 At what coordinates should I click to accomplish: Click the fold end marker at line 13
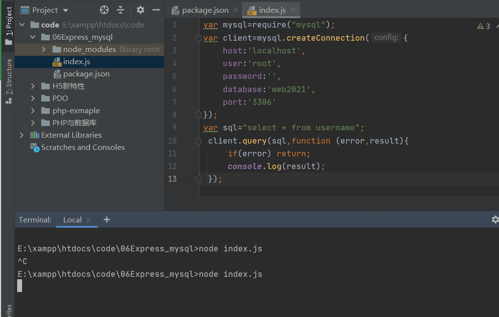(199, 179)
